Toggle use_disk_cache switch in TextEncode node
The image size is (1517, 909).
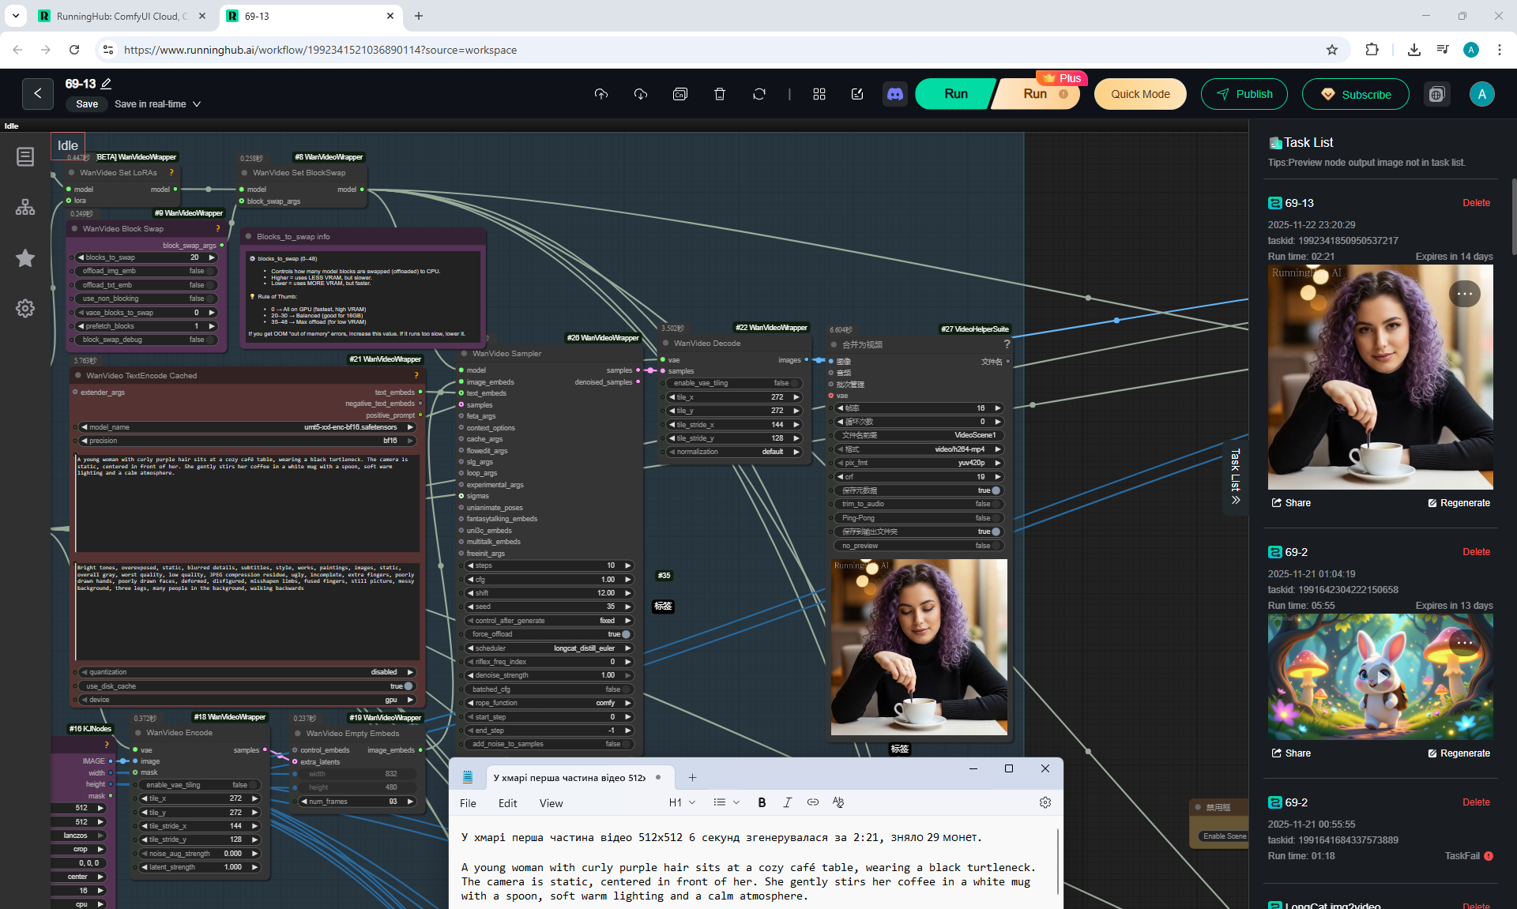pyautogui.click(x=408, y=686)
